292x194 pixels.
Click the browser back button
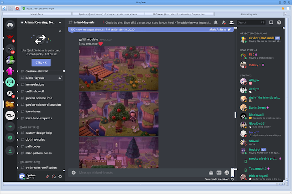(x=4, y=8)
